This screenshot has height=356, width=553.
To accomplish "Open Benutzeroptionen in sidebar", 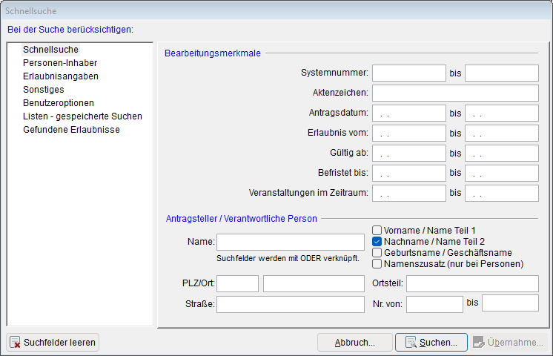I will point(58,103).
